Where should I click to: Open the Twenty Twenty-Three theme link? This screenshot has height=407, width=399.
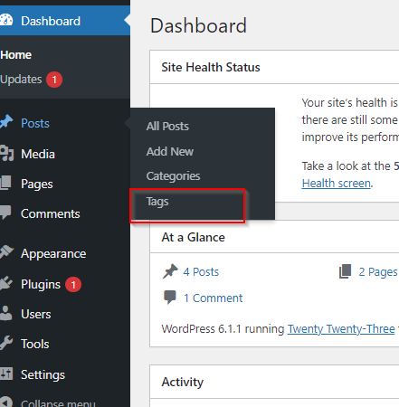click(341, 328)
